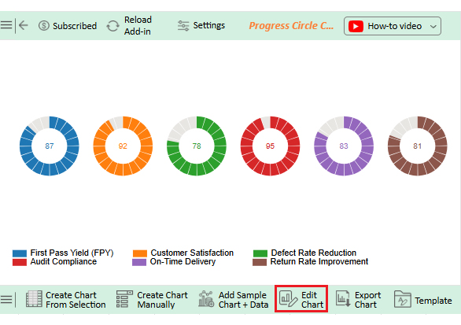Click the purple On-Time Delivery legend swatch
The image size is (461, 325).
click(139, 262)
